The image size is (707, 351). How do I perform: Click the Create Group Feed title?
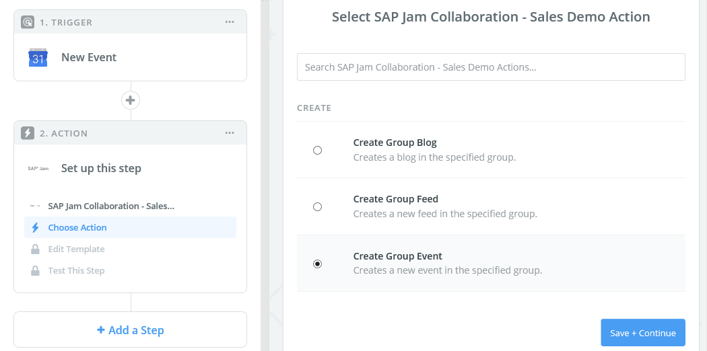point(395,199)
